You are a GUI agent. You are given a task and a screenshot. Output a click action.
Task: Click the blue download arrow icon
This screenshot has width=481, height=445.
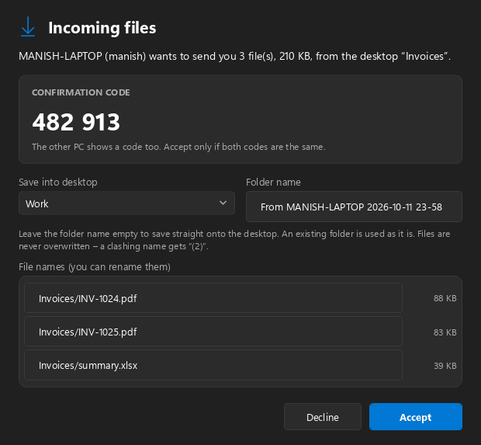[28, 27]
